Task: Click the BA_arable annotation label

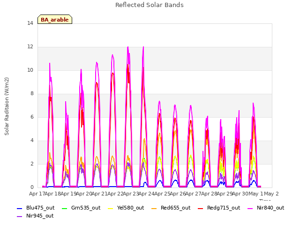Action: tap(55, 19)
